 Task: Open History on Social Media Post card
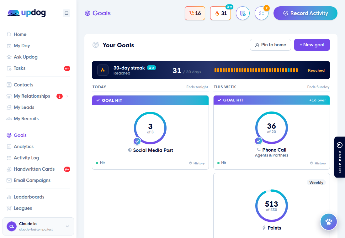click(197, 163)
